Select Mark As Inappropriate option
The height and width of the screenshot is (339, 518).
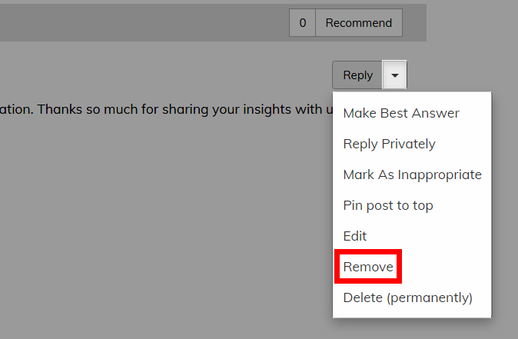pos(412,174)
